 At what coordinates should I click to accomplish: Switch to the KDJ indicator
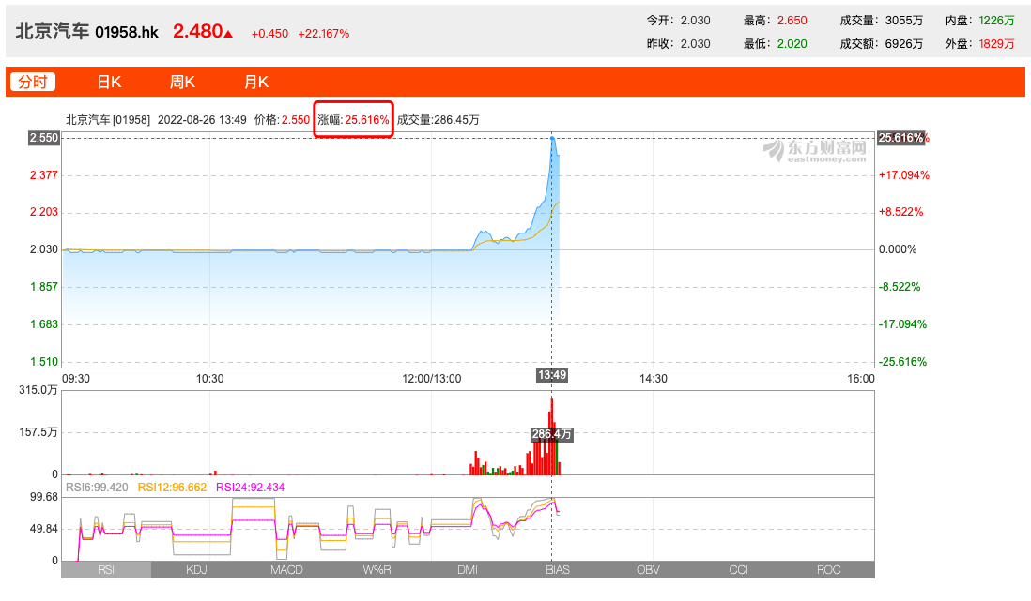(196, 569)
